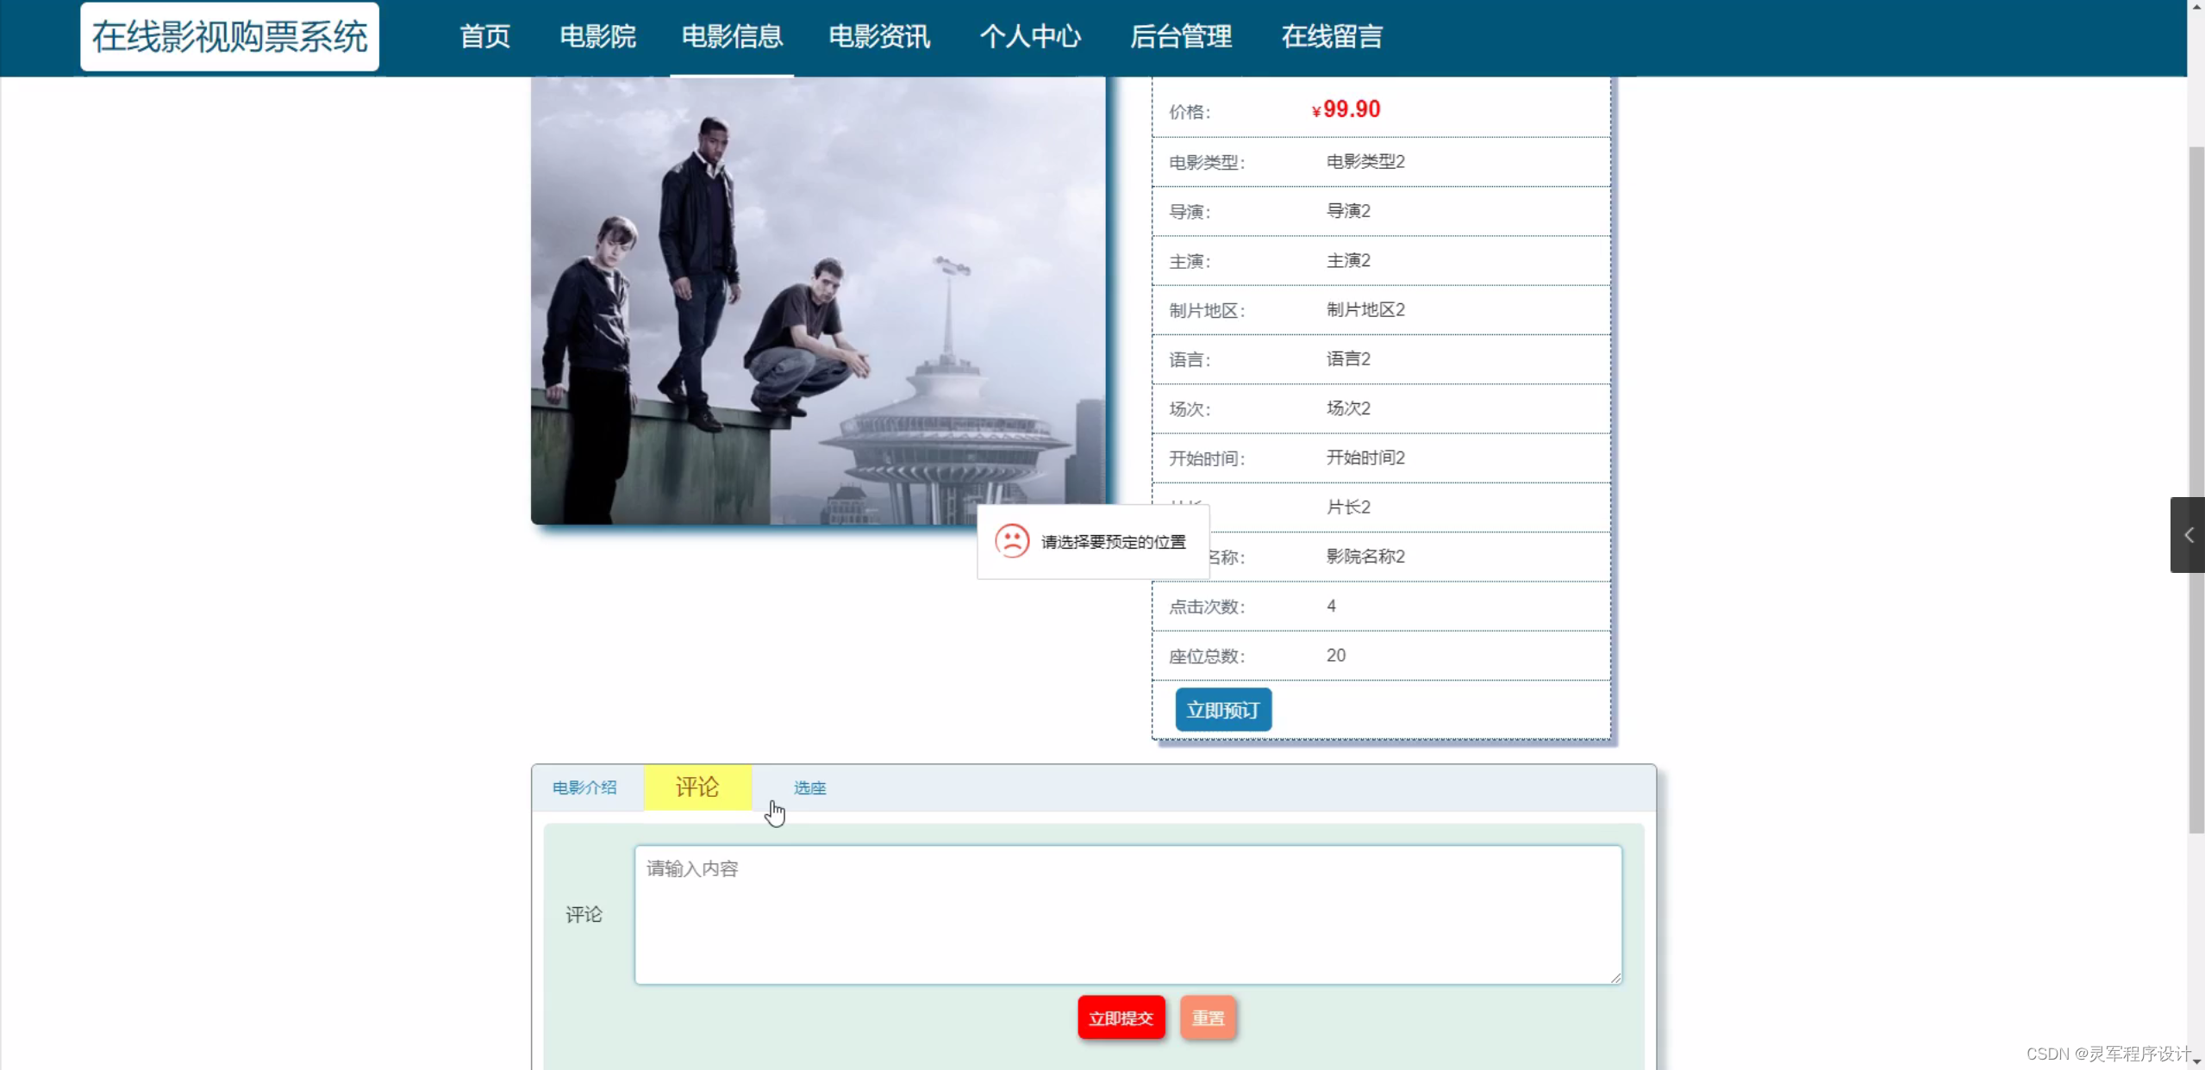2205x1070 pixels.
Task: Click the 立即预订 booking button
Action: [x=1223, y=709]
